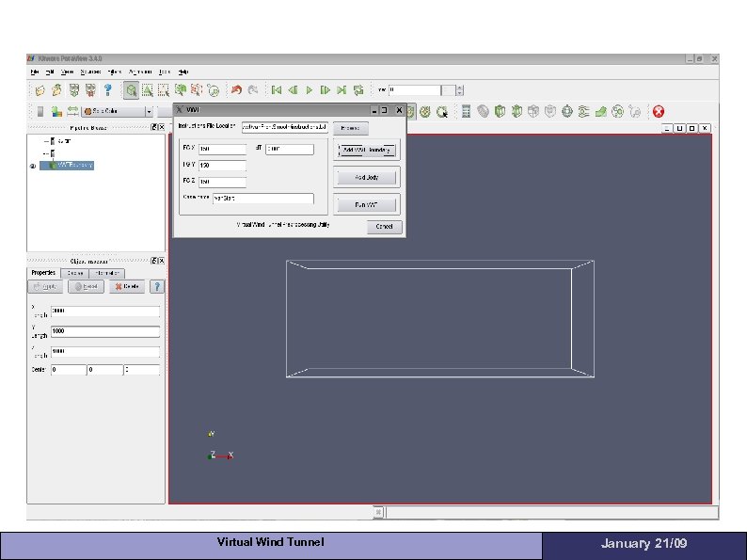Open the Filters menu
747x560 pixels.
[x=115, y=72]
